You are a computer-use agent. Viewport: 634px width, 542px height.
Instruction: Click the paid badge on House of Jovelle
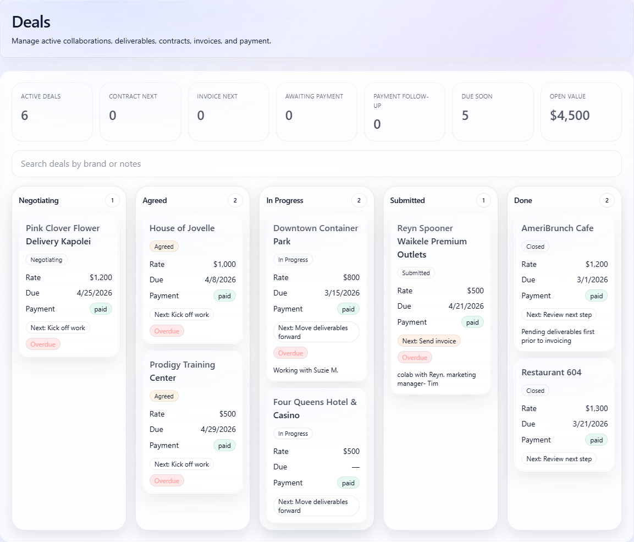pos(224,295)
